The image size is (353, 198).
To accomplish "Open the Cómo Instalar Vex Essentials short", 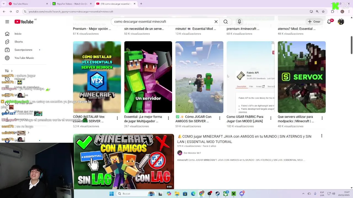I will click(x=97, y=77).
